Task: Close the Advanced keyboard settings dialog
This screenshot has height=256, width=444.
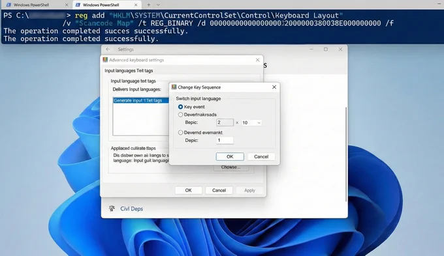Action: point(257,60)
